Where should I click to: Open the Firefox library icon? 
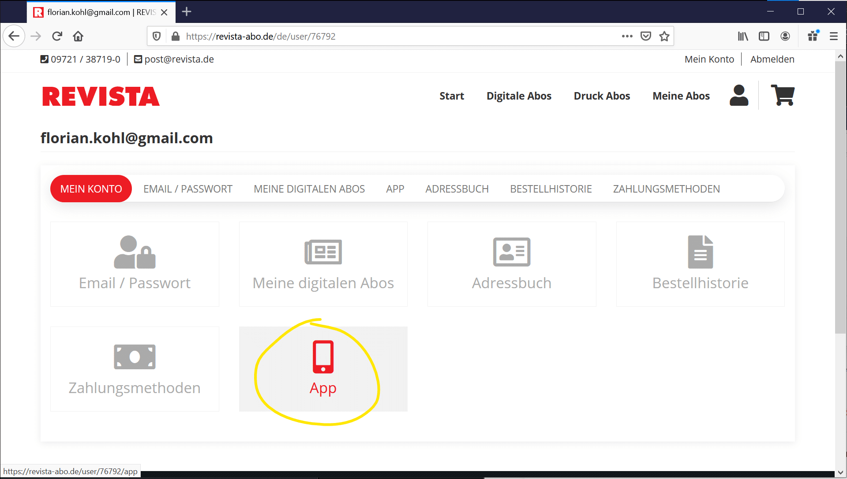(x=743, y=36)
